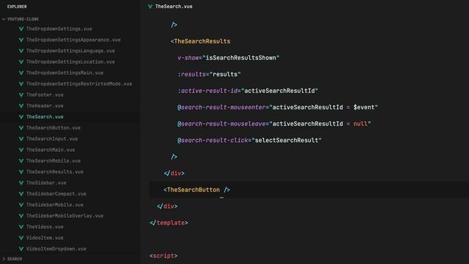Click the $event token in code
Viewport: 469px width, 264px height.
coord(364,107)
